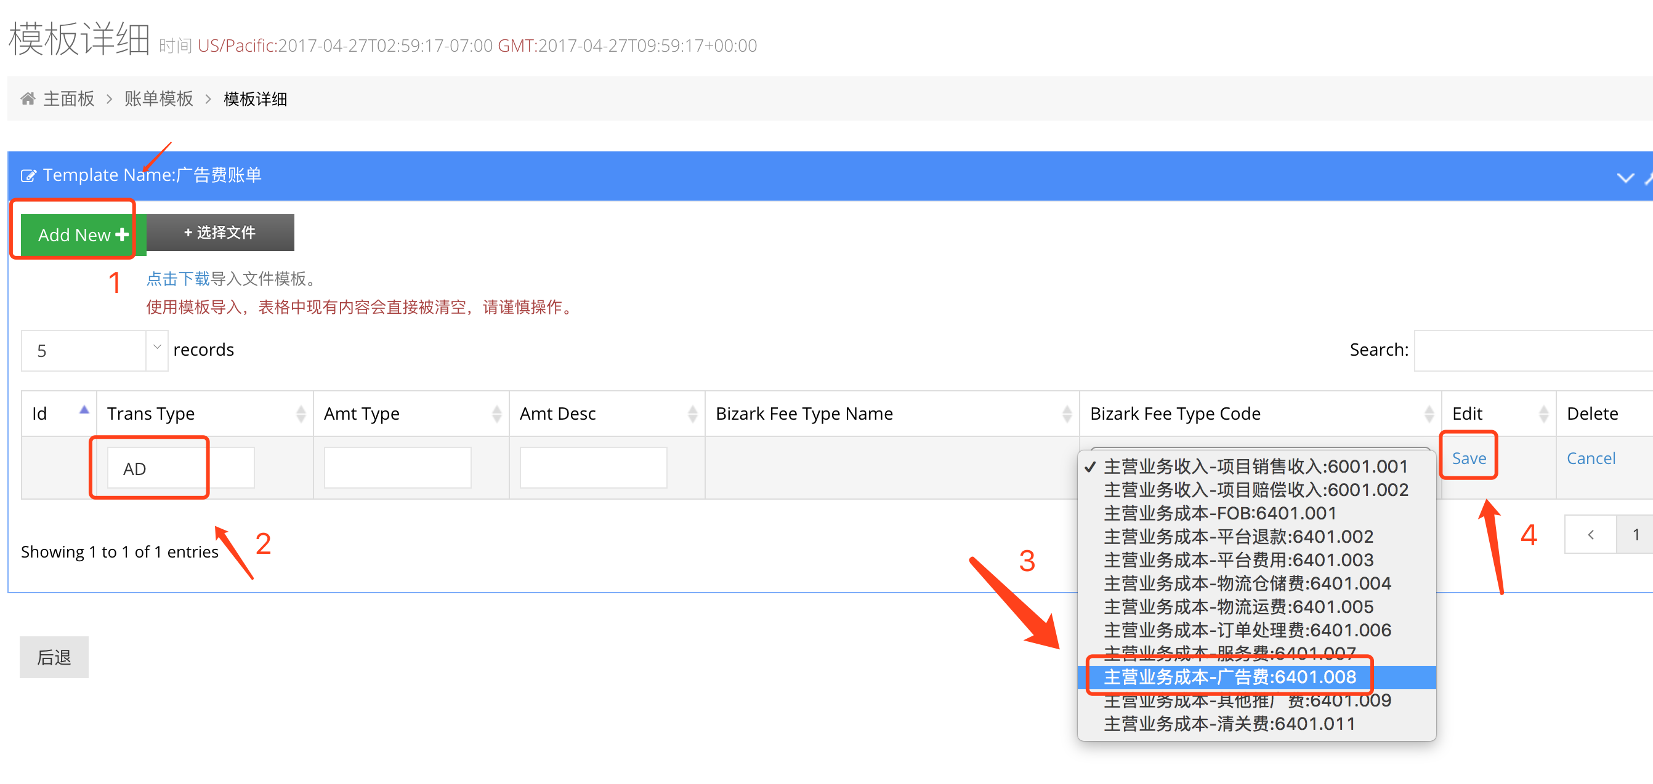The width and height of the screenshot is (1653, 784).
Task: Click Save in the Edit column
Action: pos(1468,458)
